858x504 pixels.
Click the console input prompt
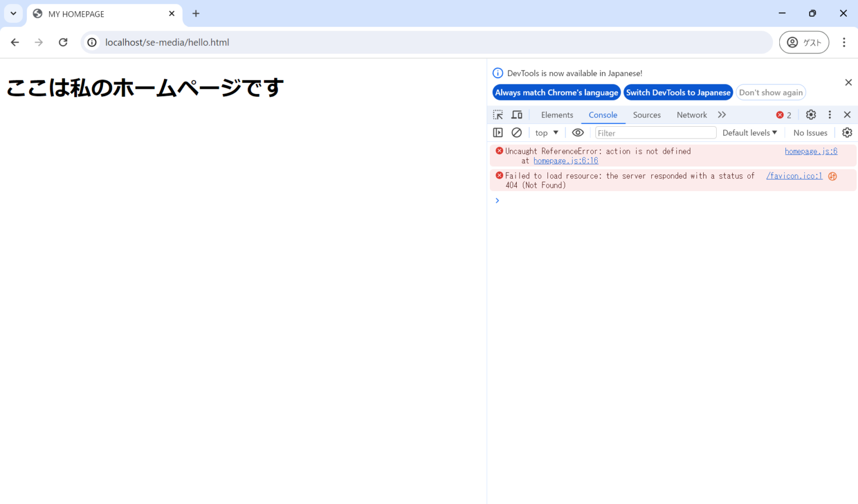(673, 201)
